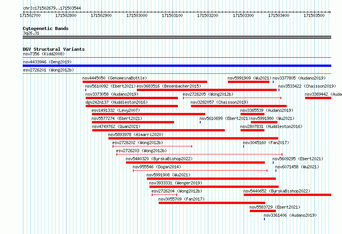
Task: Click nsv5440320 (ByrskaBishop2022) label
Action: coord(159,159)
